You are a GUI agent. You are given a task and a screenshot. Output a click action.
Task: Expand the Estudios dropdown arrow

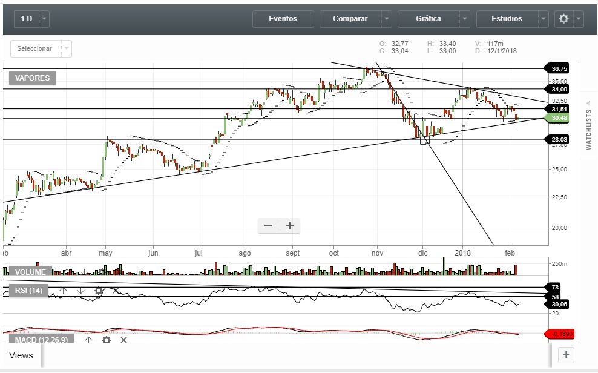pos(544,19)
